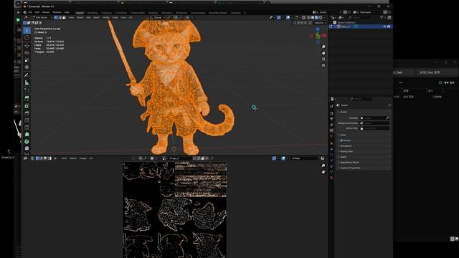Select the Select Box tool in toolbar

27,30
